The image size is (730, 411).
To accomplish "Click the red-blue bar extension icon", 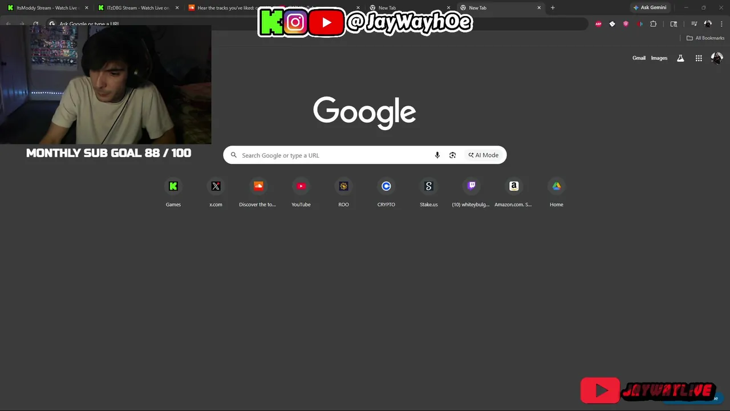I will (x=639, y=24).
